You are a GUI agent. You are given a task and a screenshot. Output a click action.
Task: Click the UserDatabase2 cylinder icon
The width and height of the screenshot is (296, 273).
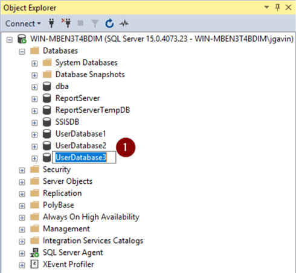pyautogui.click(x=47, y=146)
